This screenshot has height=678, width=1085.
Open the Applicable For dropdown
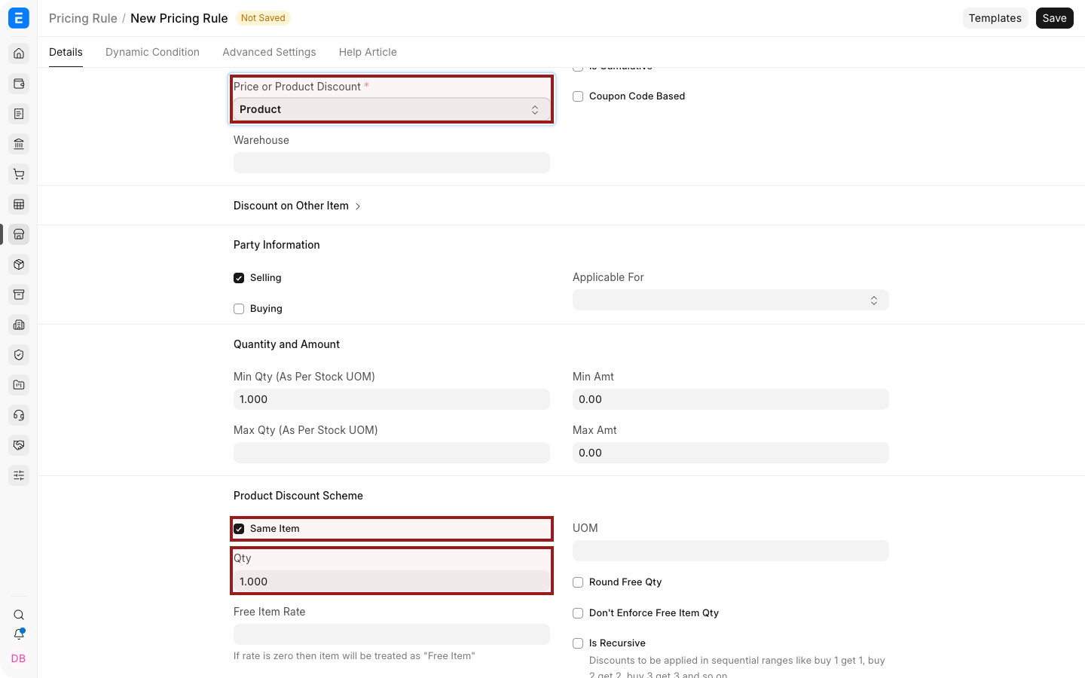pyautogui.click(x=731, y=300)
